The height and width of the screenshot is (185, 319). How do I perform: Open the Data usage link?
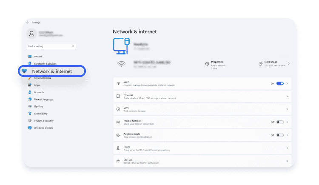tap(271, 62)
